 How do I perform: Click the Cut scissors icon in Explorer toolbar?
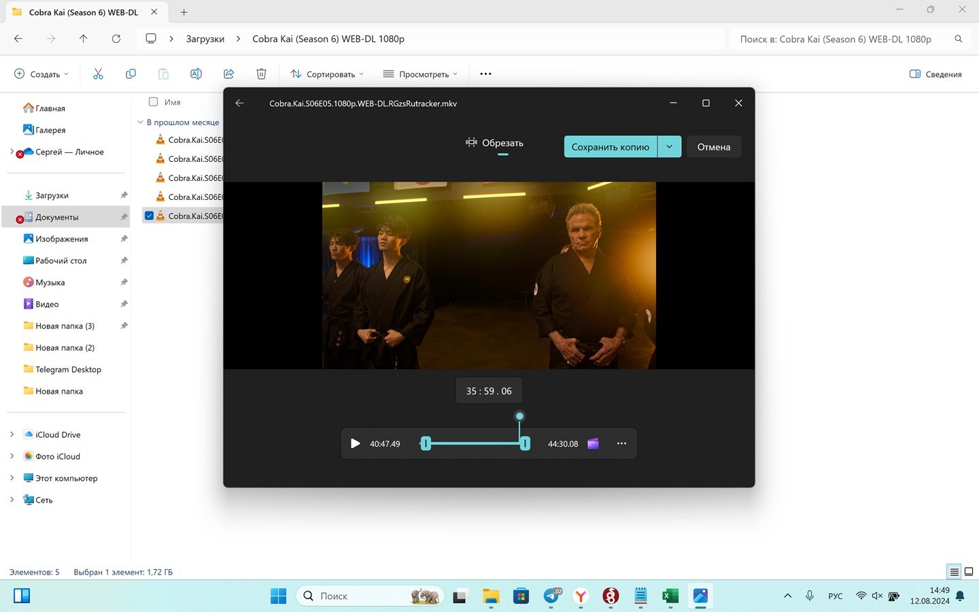(98, 74)
